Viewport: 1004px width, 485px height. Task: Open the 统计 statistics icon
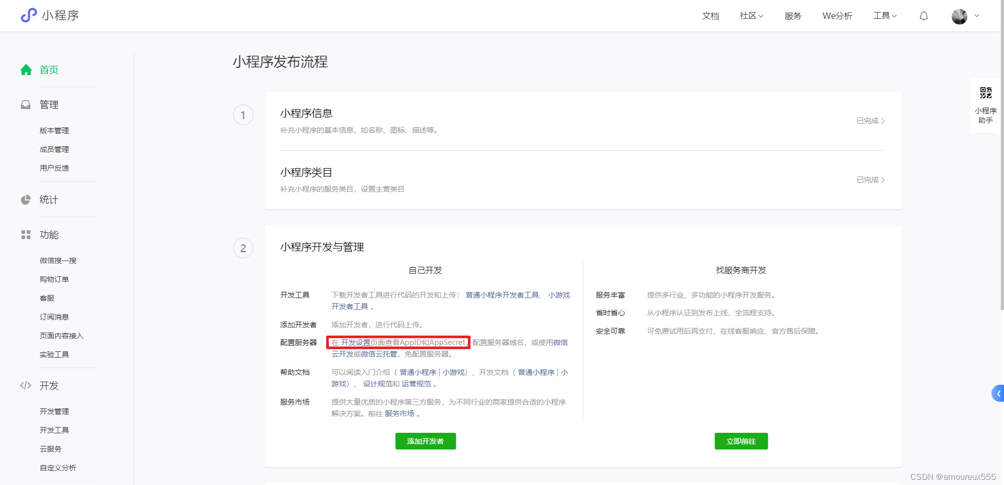click(26, 199)
